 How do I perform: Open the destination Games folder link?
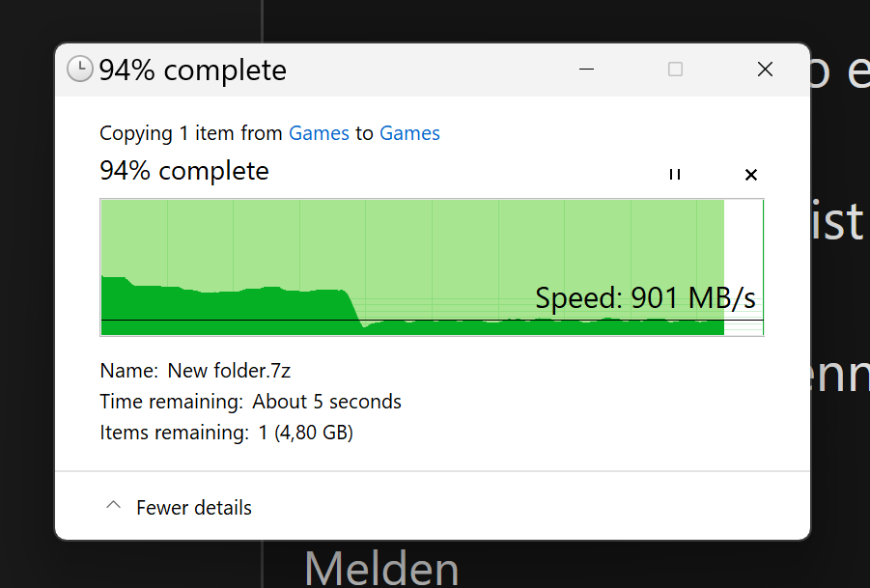(409, 133)
